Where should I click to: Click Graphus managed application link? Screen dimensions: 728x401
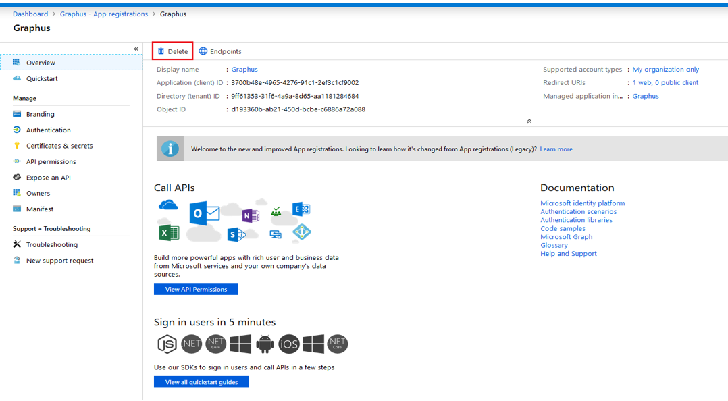pos(646,96)
